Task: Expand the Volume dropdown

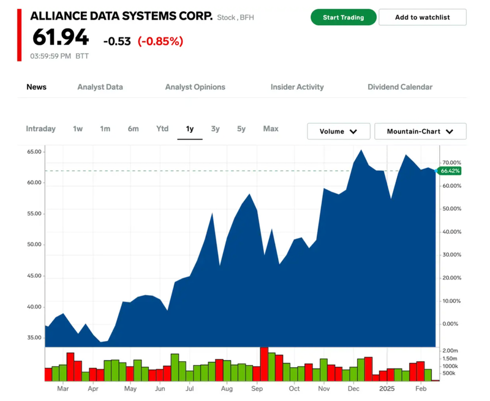Action: [x=338, y=131]
